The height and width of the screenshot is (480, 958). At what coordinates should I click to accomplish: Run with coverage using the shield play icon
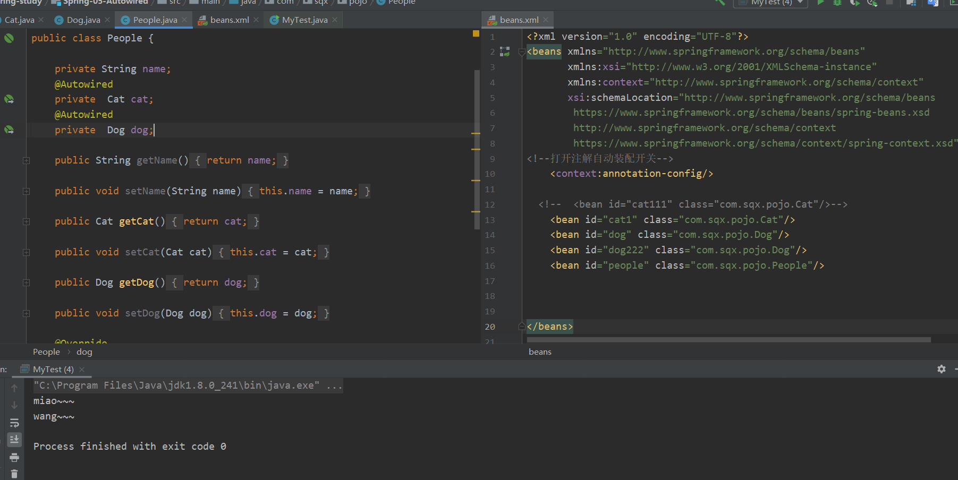(x=854, y=3)
